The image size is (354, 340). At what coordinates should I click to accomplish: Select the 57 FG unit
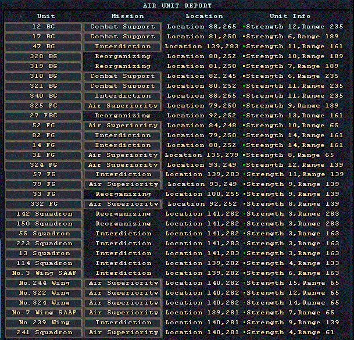[44, 175]
